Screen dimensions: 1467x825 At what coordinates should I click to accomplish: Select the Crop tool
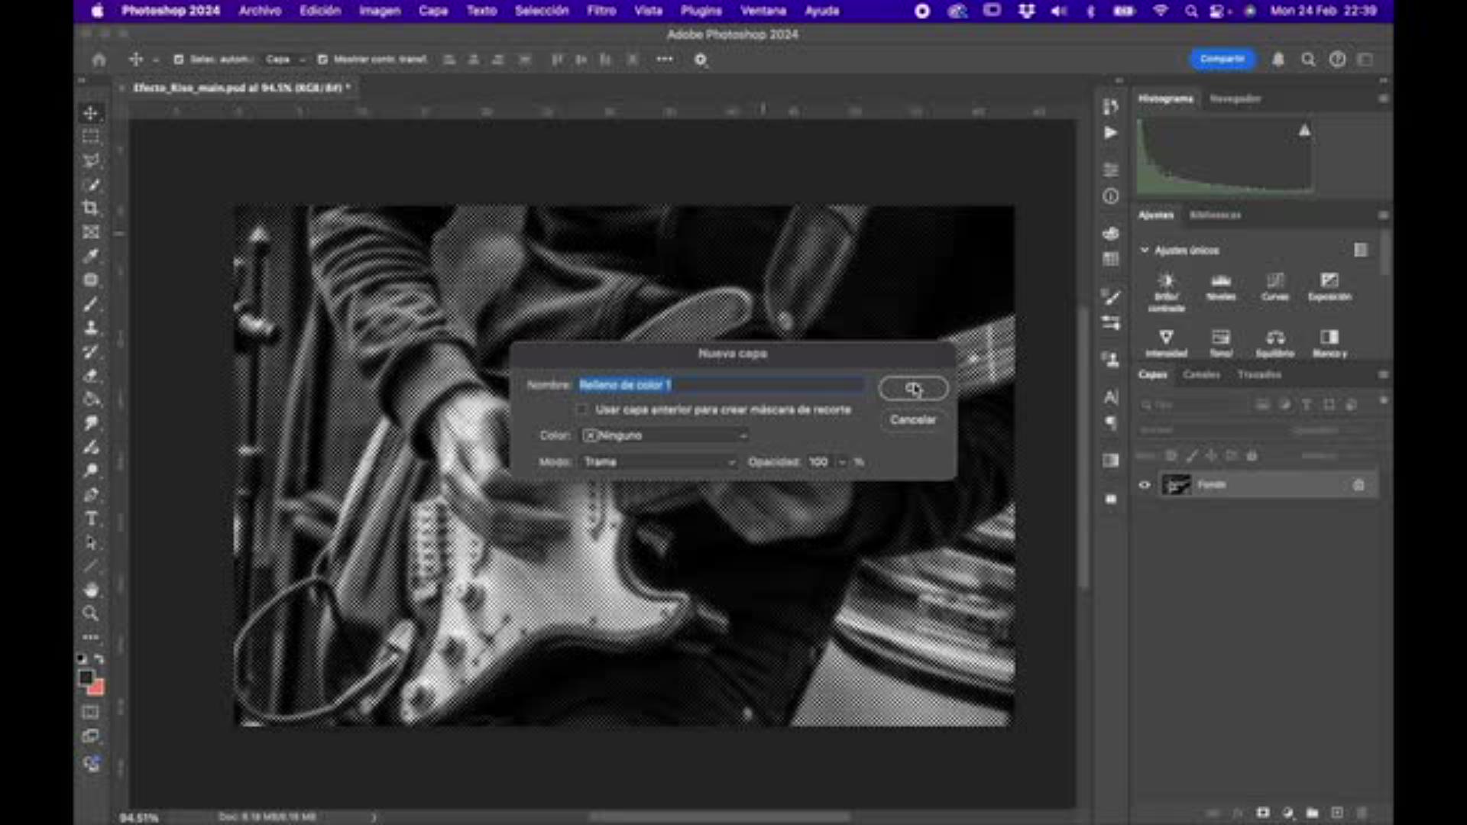[x=91, y=208]
